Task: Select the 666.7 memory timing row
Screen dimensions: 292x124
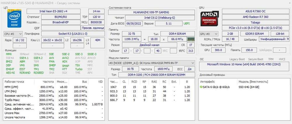Action: click(x=152, y=100)
